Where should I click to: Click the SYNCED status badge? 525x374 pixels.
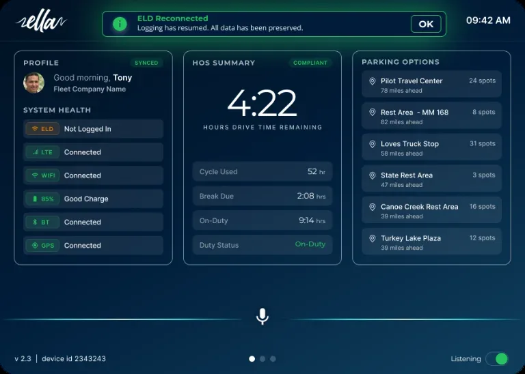click(146, 63)
